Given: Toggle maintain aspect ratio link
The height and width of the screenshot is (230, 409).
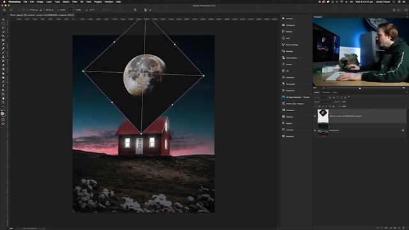Looking at the screenshot, I should (70, 10).
